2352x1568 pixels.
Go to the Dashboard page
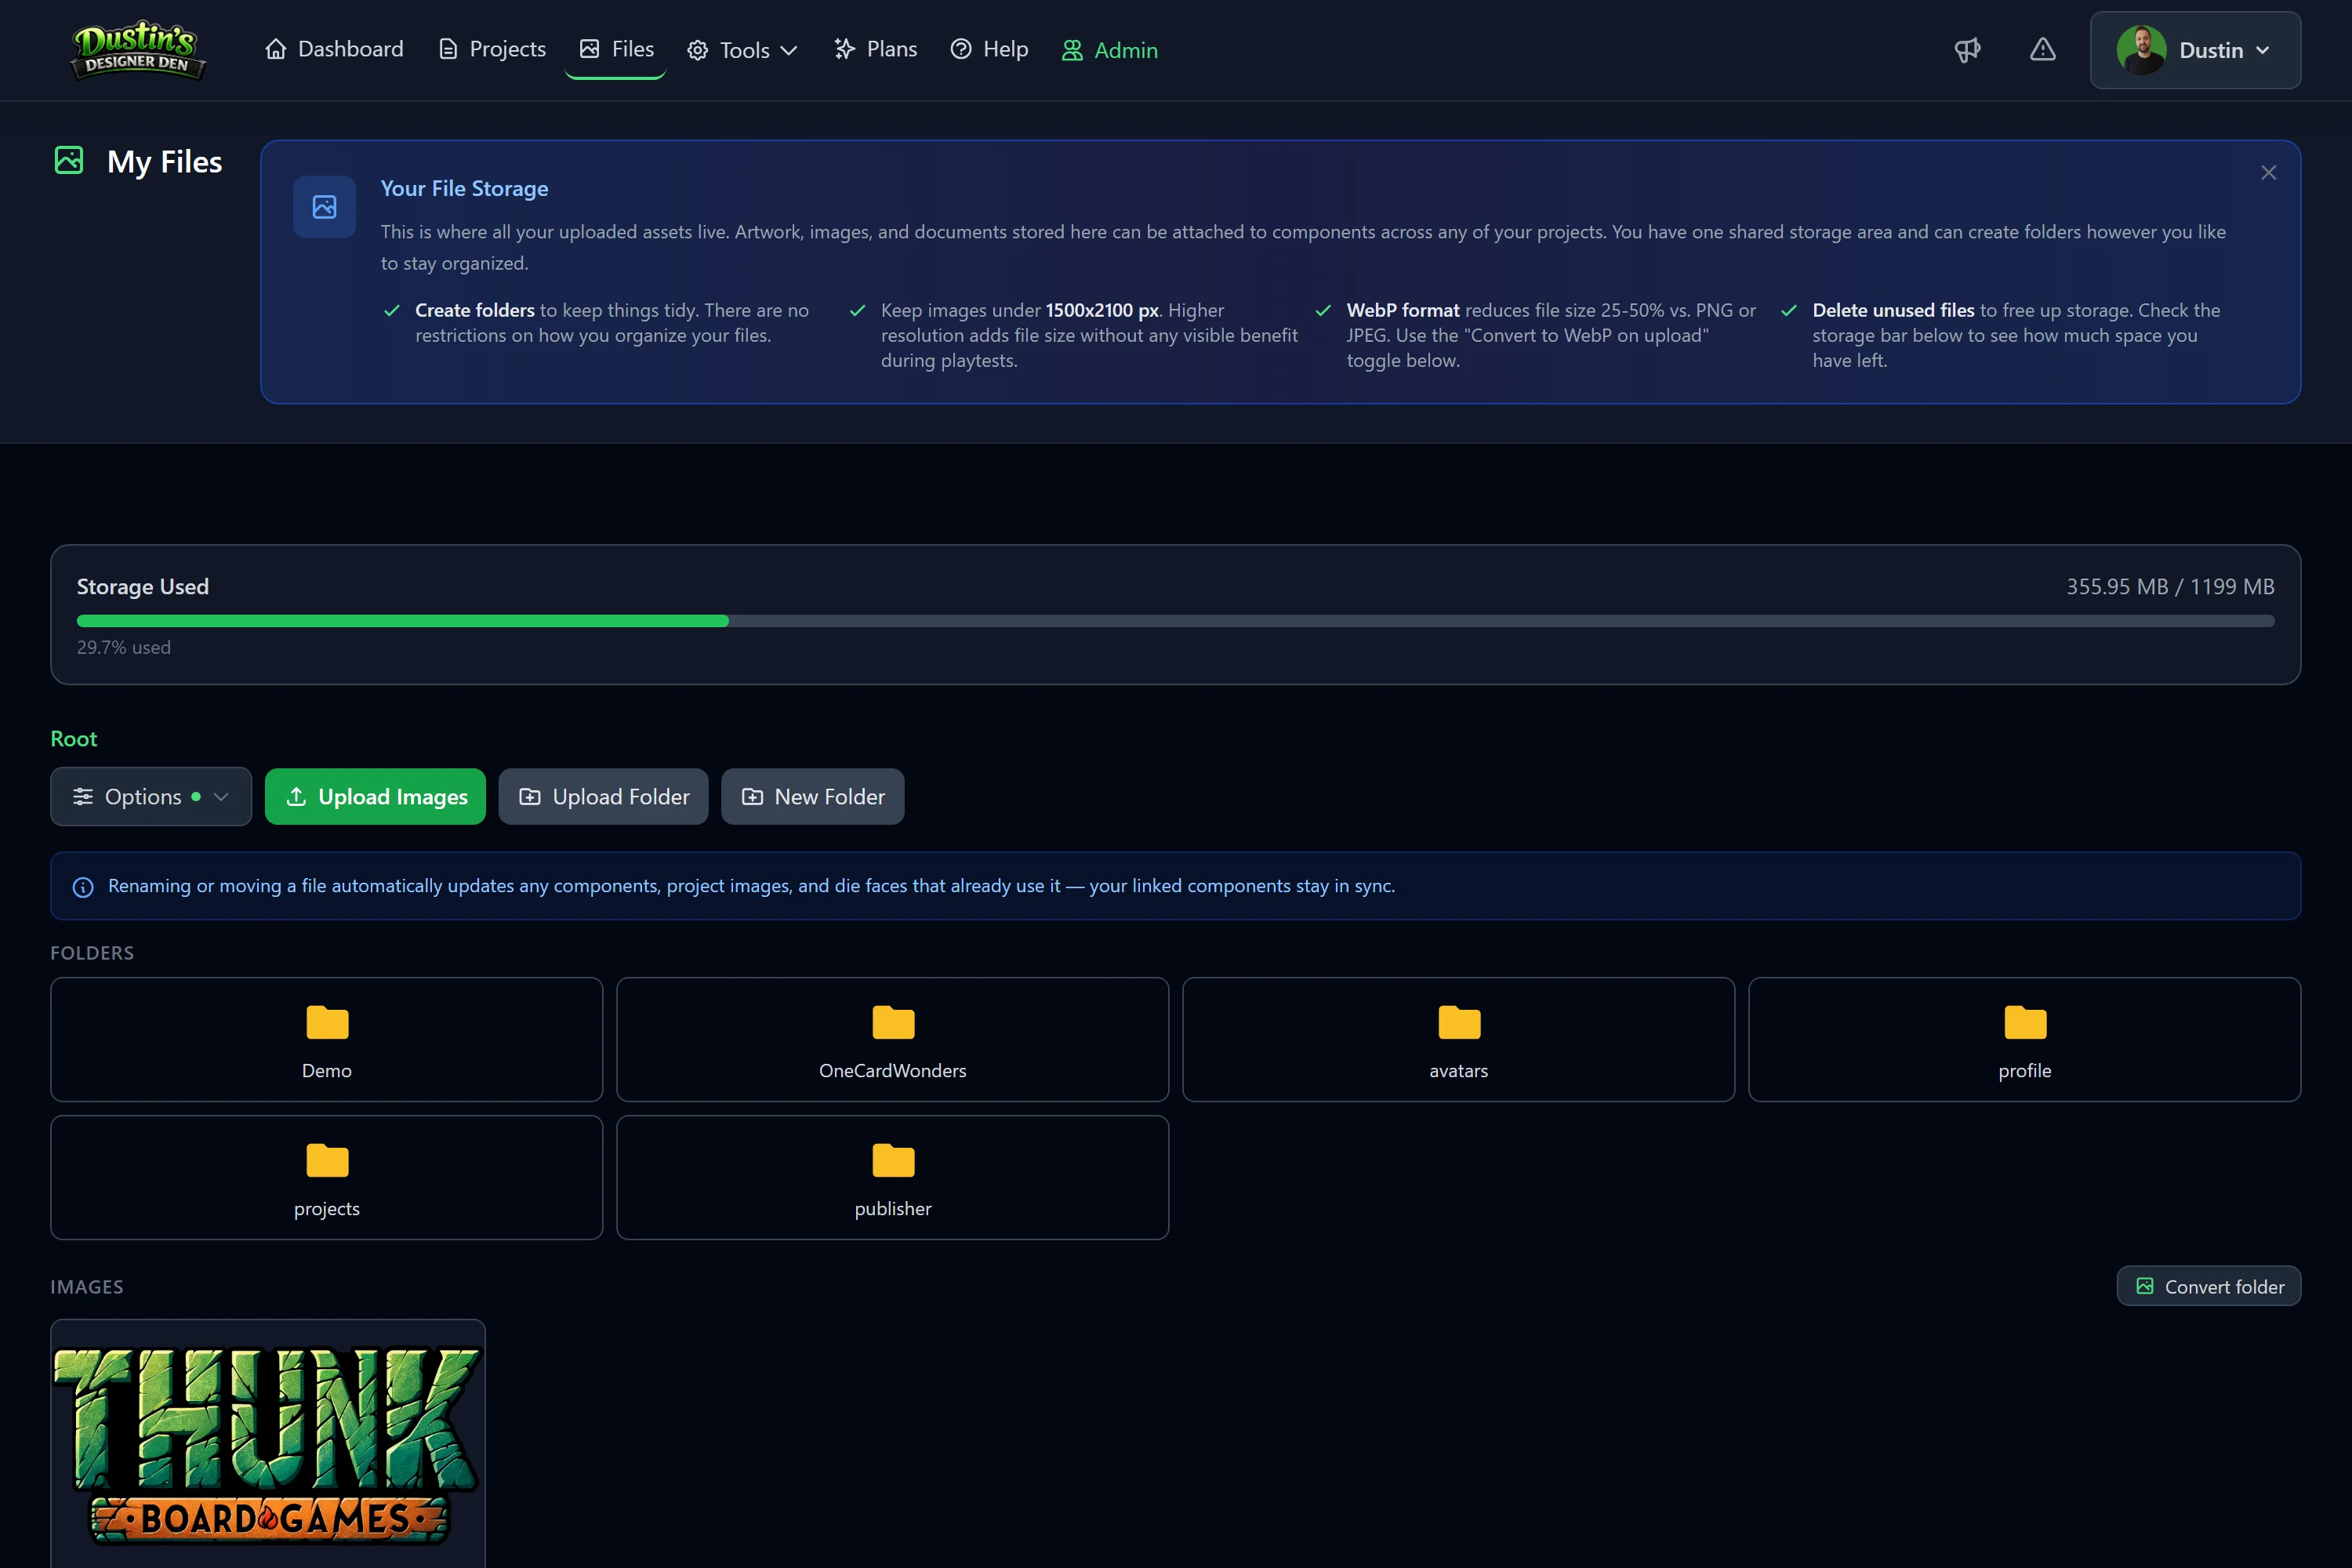coord(334,49)
